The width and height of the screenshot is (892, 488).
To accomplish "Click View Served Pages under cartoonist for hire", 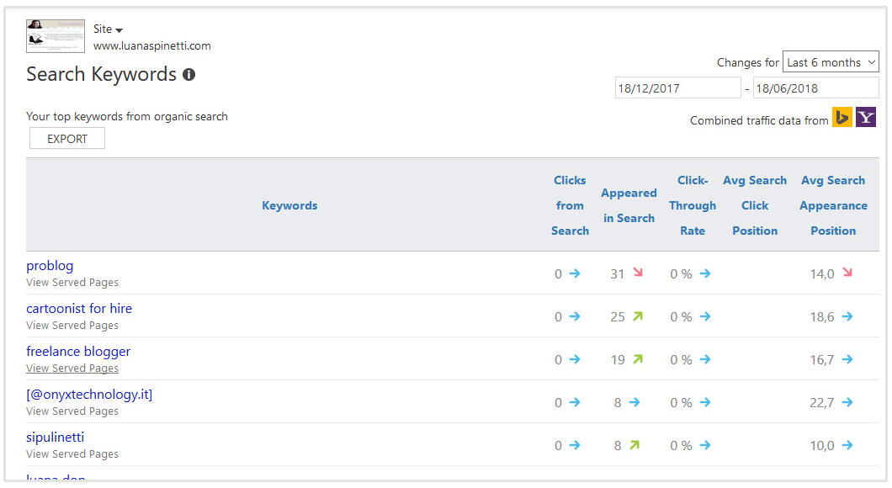I will pos(72,325).
